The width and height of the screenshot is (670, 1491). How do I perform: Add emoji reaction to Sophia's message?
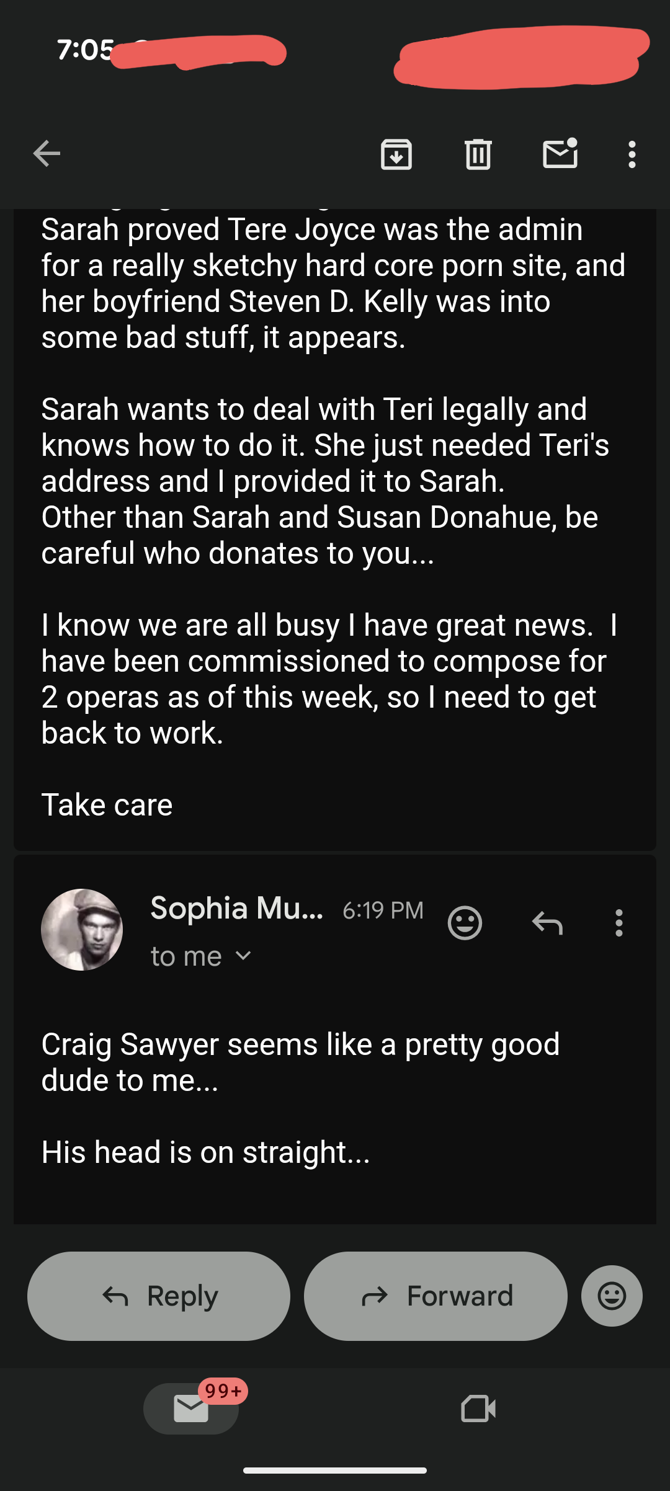click(x=465, y=923)
